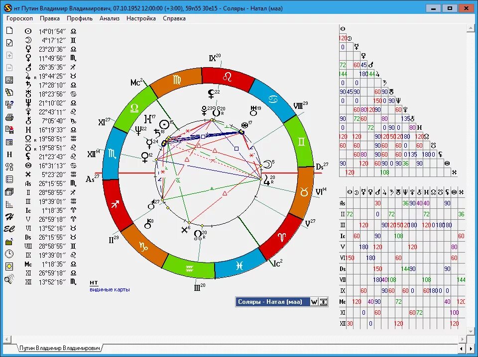Click the script EC icon
This screenshot has height=357, width=478.
coord(9,229)
